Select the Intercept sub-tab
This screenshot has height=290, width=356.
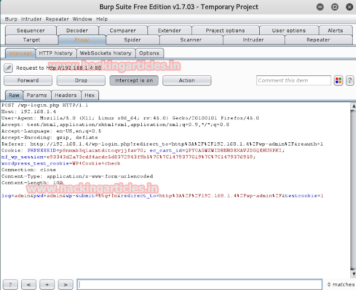tap(20, 54)
